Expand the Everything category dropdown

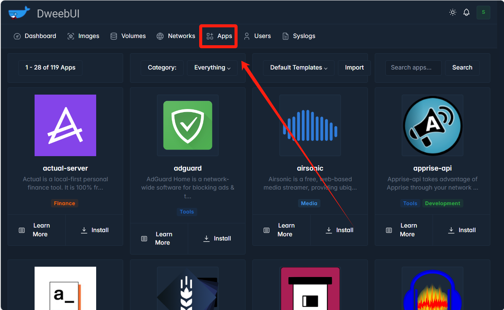(x=212, y=68)
